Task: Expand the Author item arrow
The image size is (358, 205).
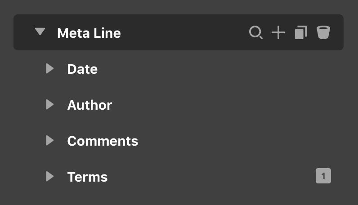Action: pyautogui.click(x=50, y=104)
